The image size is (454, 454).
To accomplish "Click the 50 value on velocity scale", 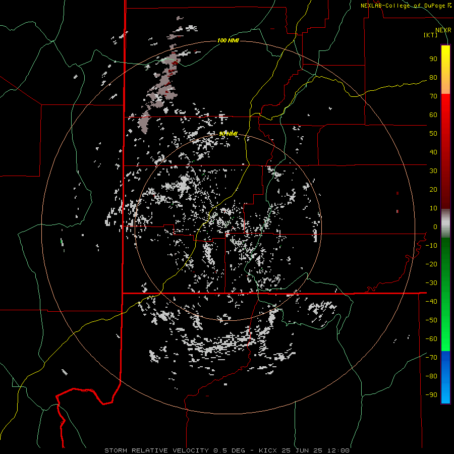I will (433, 134).
